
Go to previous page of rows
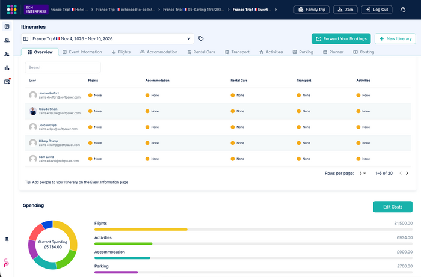[401, 173]
